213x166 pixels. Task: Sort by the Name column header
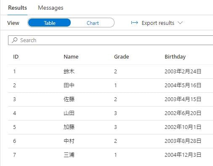[71, 57]
